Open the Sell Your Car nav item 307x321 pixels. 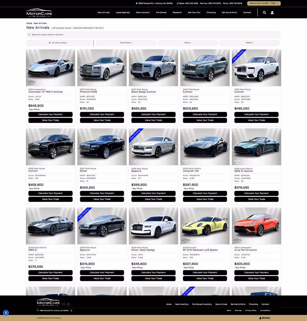(194, 12)
